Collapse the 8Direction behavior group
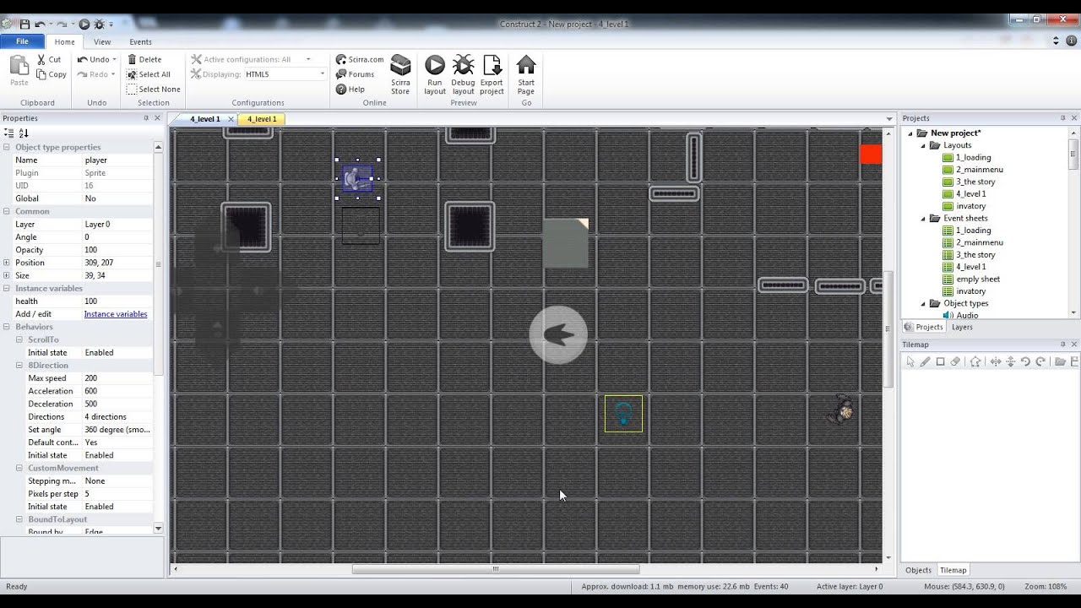The height and width of the screenshot is (608, 1081). point(19,366)
